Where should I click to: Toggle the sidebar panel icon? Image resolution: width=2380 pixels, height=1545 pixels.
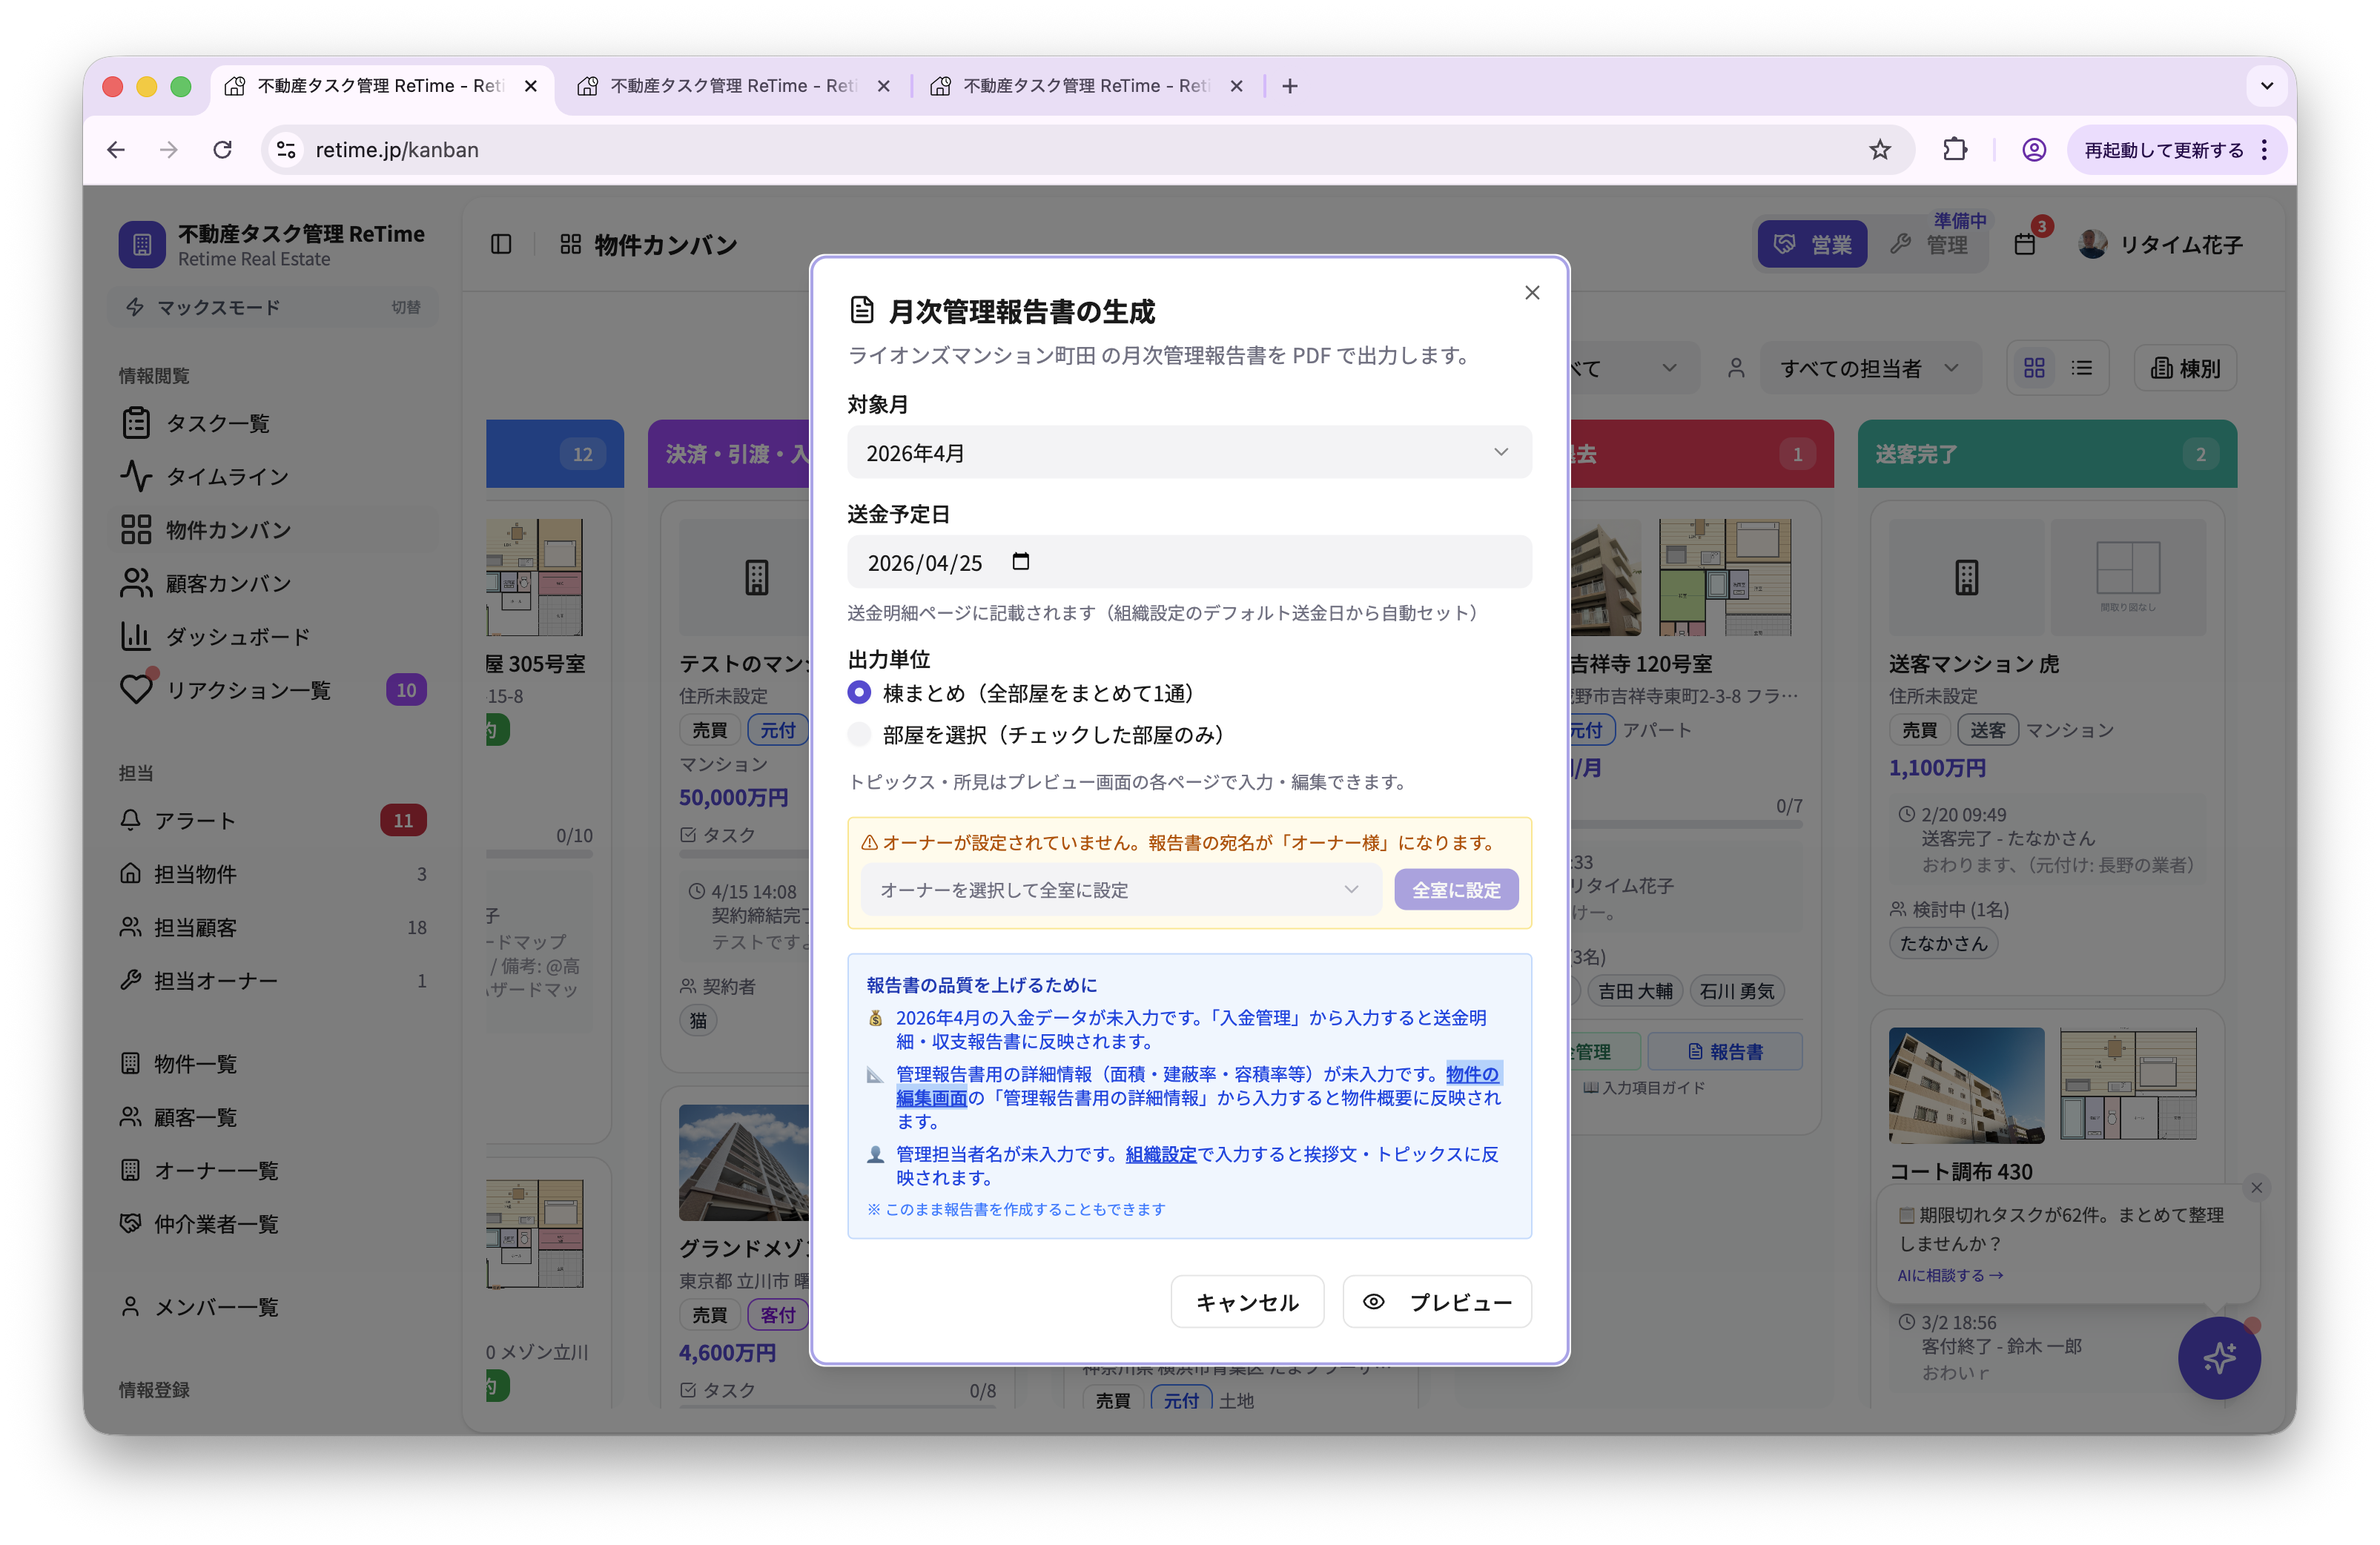[501, 244]
